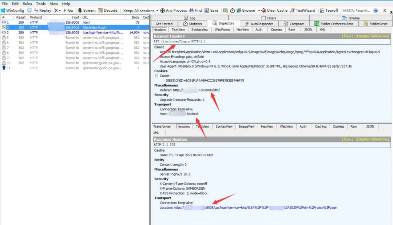Switch to the Log tab
The image size is (393, 225).
click(x=190, y=18)
